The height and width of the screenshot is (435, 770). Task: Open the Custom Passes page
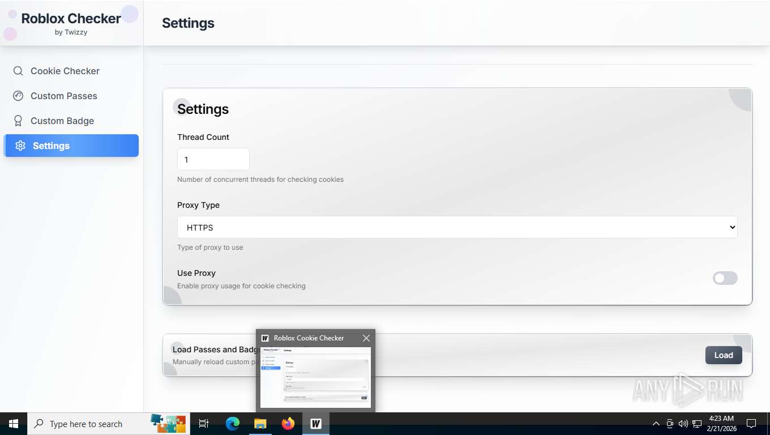71,96
